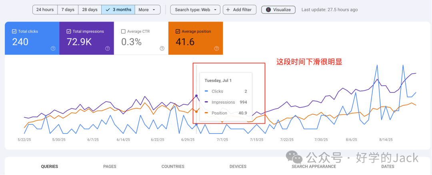Click the 7/30/25 axis date label
Image resolution: width=432 pixels, height=175 pixels.
click(x=321, y=140)
